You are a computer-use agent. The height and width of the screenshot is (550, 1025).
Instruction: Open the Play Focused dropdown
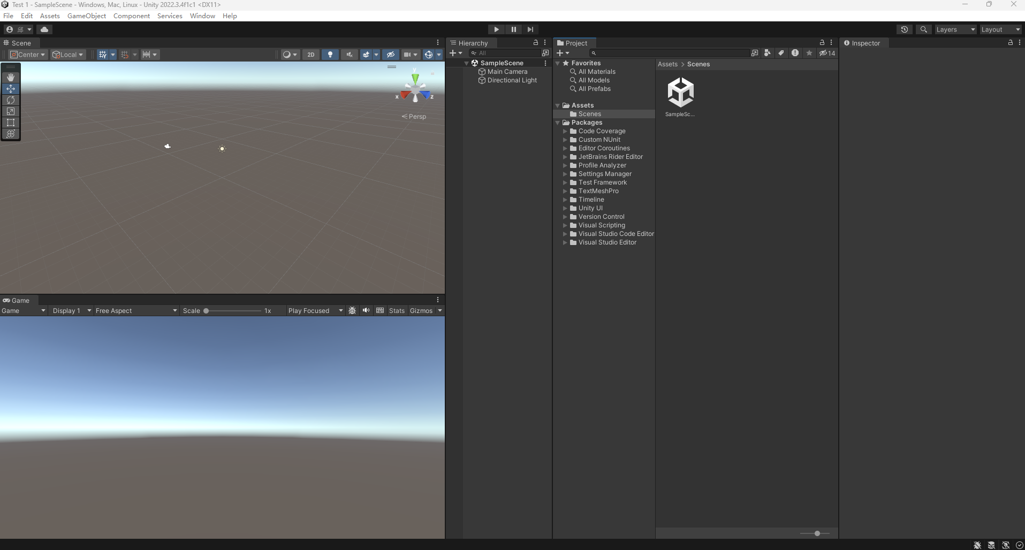pyautogui.click(x=315, y=311)
